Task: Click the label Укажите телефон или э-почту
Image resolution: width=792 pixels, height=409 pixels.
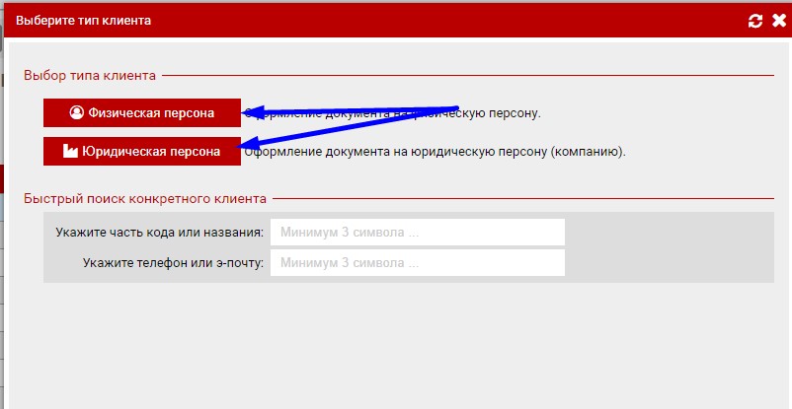Action: coord(173,263)
